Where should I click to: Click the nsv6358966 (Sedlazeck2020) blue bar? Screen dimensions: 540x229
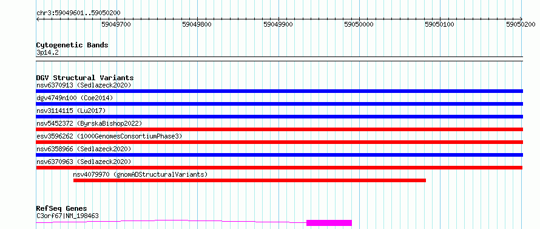[x=279, y=155]
